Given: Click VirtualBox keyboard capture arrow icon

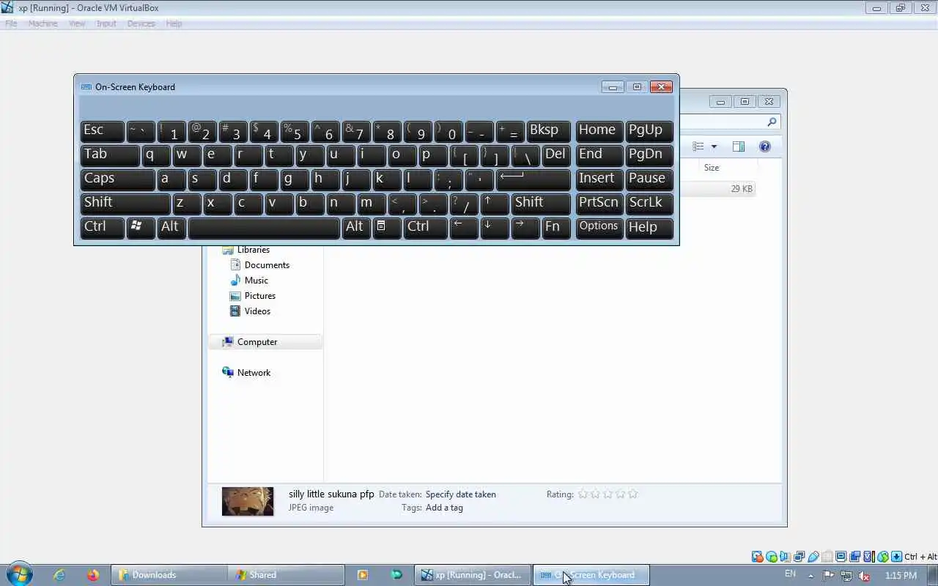Looking at the screenshot, I should pyautogui.click(x=896, y=557).
